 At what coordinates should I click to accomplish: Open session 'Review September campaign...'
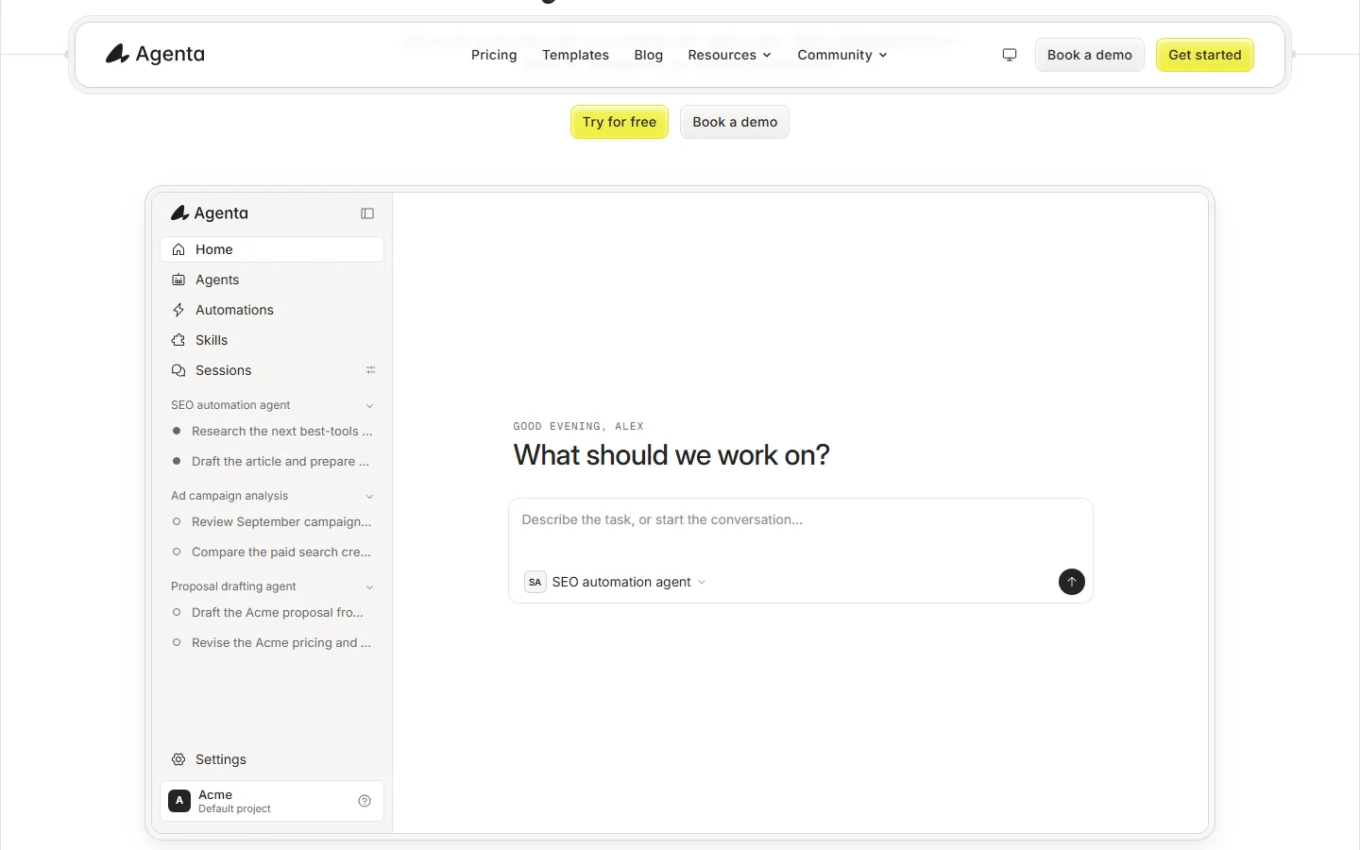tap(272, 521)
